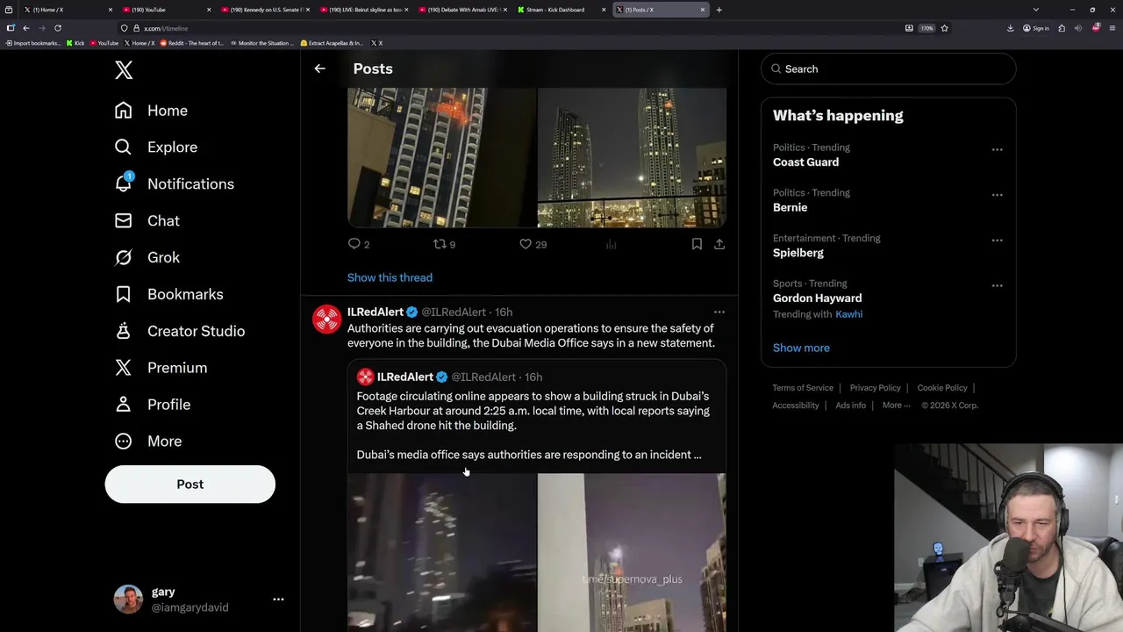View analytics of the top post

pyautogui.click(x=611, y=244)
